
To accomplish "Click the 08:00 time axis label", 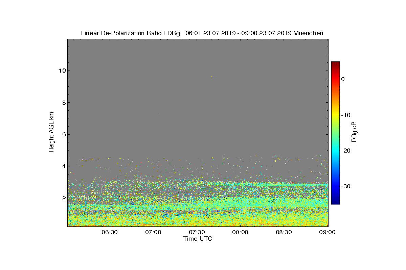I will coord(241,232).
